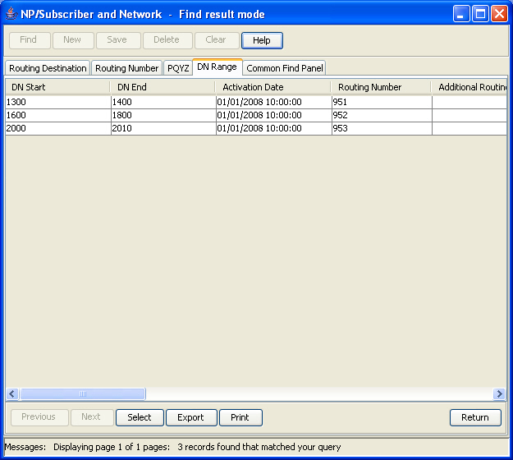Click the Help button
The width and height of the screenshot is (513, 460).
click(262, 40)
